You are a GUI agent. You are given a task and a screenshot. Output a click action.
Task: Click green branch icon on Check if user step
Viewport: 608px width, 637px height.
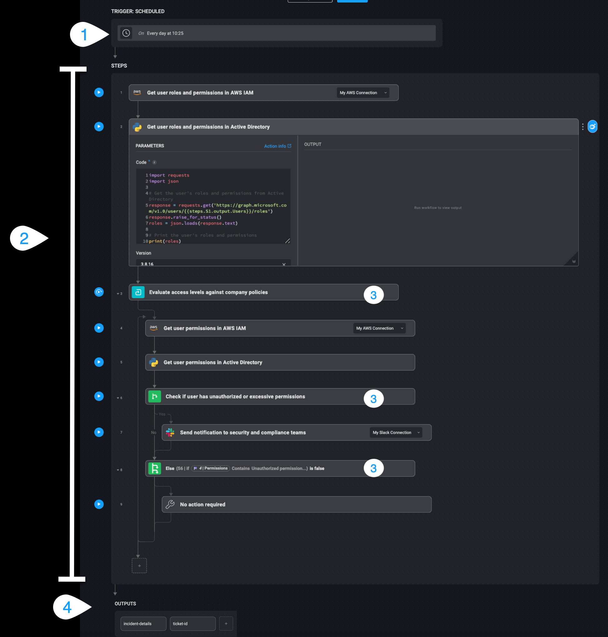click(x=155, y=396)
